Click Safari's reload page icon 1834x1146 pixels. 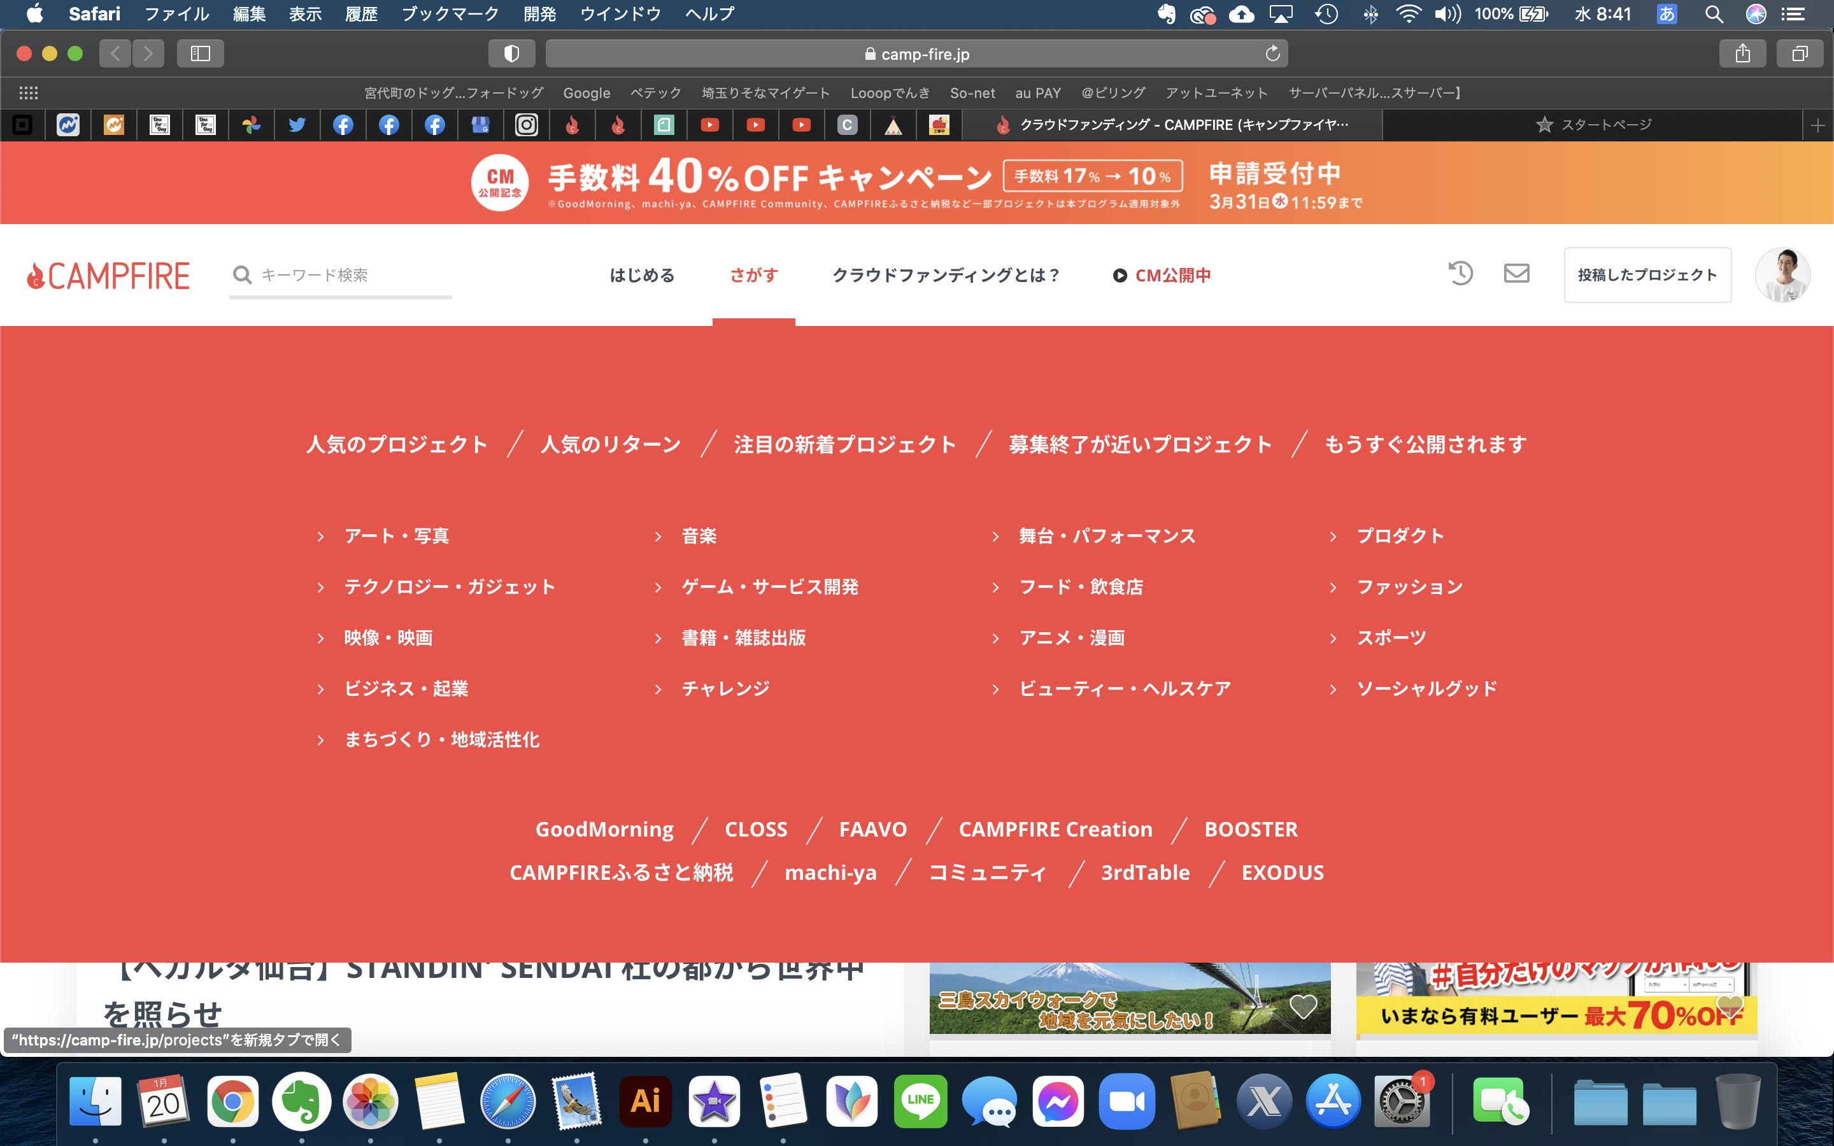(1272, 54)
